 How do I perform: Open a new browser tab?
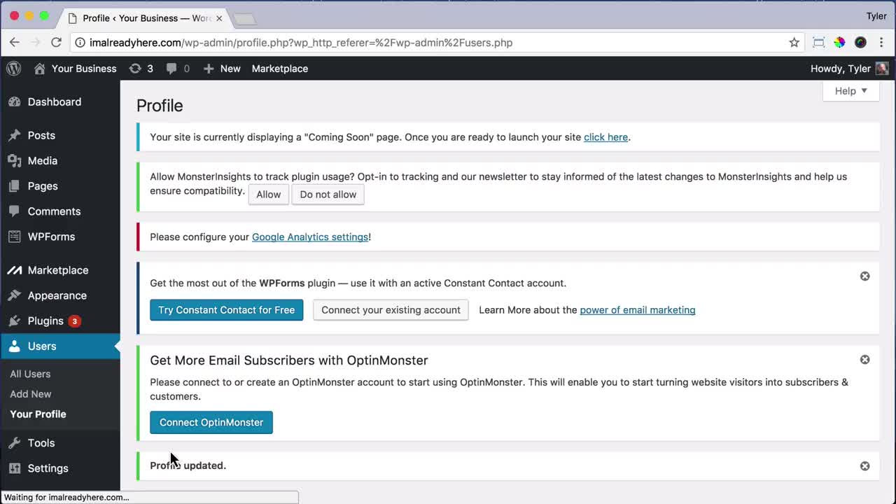coord(244,19)
